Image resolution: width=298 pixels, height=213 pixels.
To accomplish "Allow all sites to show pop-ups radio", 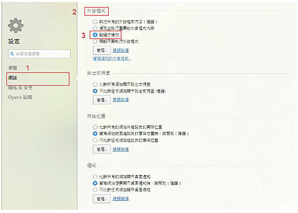I will 95,84.
